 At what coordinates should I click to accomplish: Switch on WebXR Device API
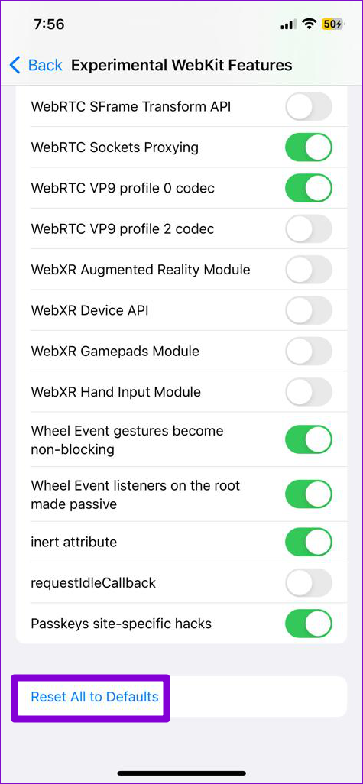tap(309, 310)
